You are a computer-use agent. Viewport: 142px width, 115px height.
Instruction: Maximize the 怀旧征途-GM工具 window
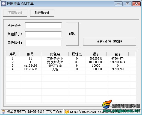click(127, 4)
